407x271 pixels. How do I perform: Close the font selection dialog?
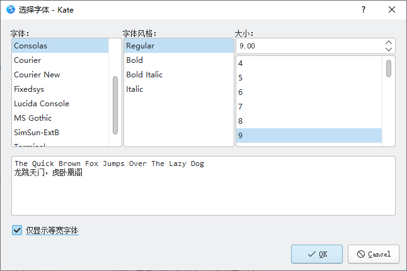click(392, 9)
